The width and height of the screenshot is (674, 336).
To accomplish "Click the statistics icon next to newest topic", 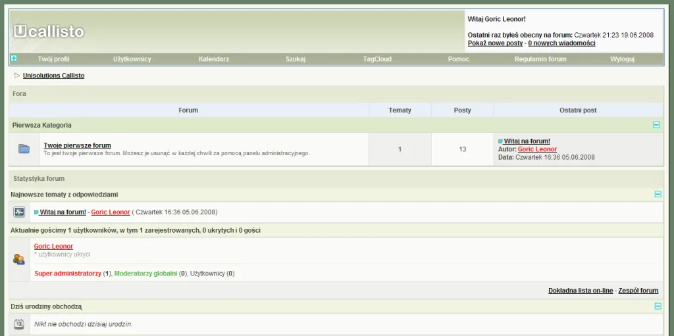I will click(x=19, y=212).
